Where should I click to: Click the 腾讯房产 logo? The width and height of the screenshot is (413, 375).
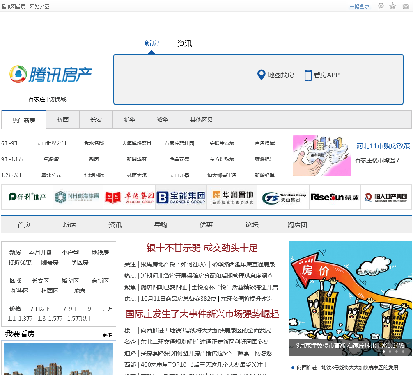(x=50, y=74)
